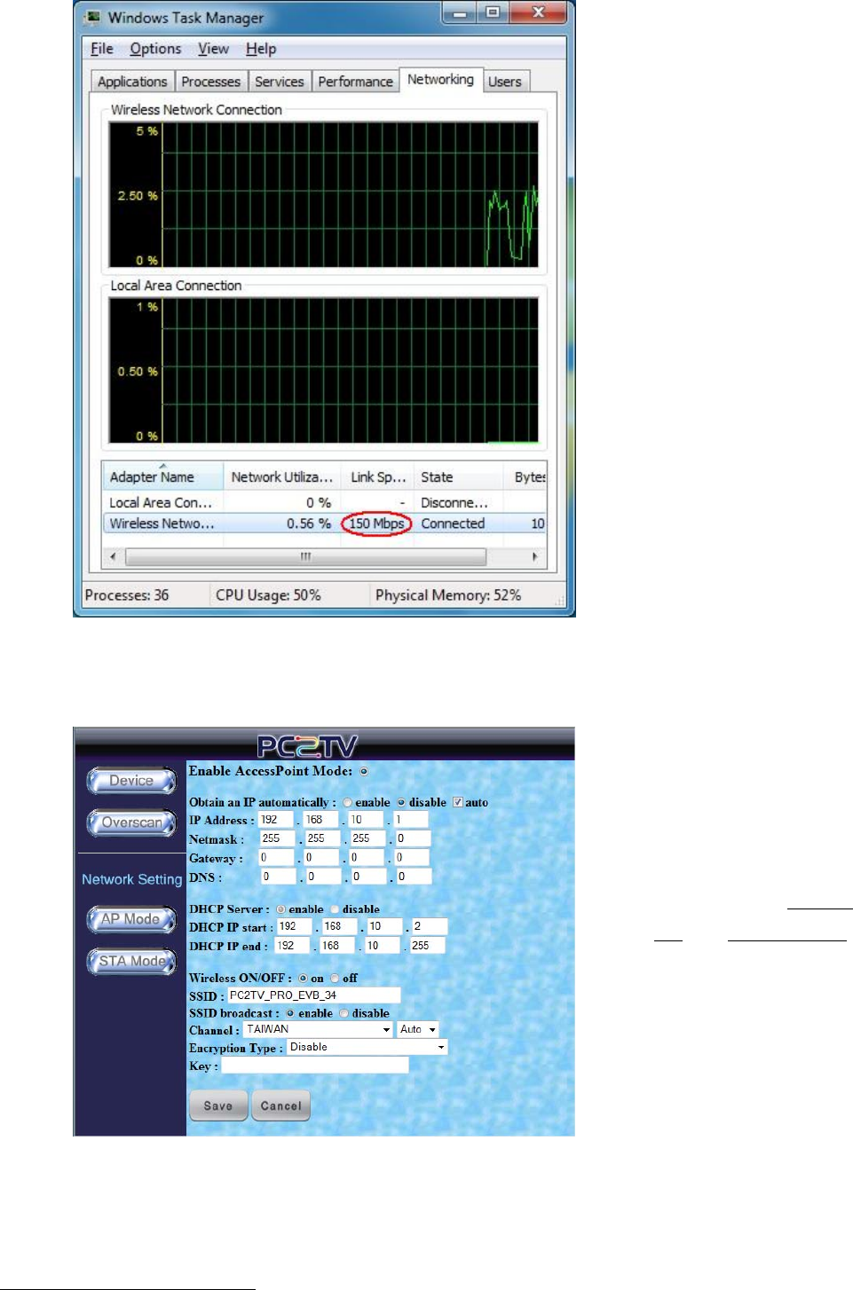Click the 150 Mbps link speed value
Screen dimensions: 853x1290
[376, 523]
